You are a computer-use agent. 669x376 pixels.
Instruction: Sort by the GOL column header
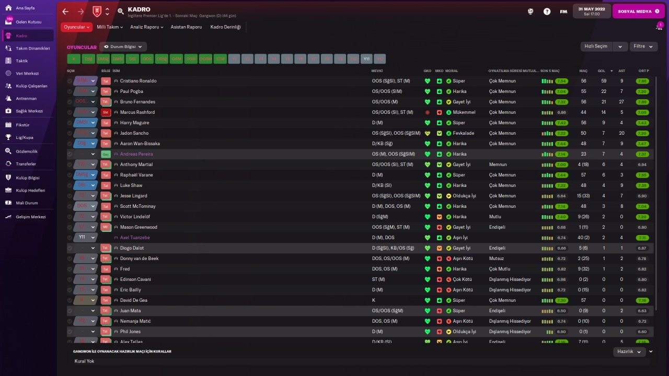point(602,70)
